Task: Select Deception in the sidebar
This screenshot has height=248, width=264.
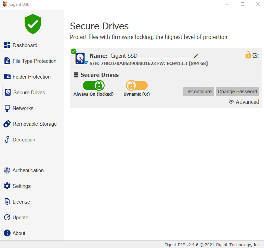Action: pos(24,140)
